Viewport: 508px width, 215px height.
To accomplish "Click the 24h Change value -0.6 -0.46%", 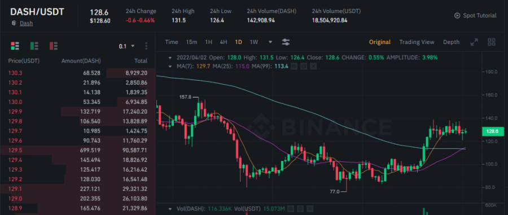I will pos(141,20).
